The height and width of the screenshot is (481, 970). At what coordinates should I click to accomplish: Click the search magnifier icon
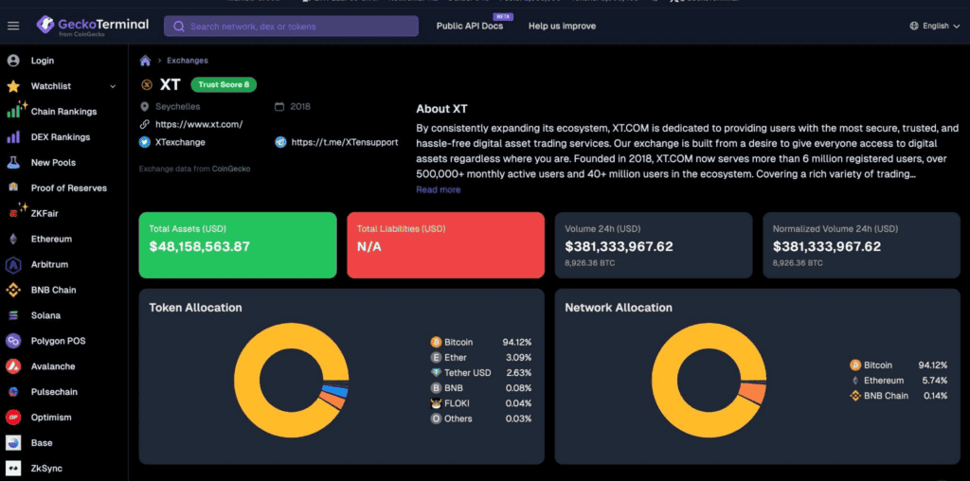[179, 27]
